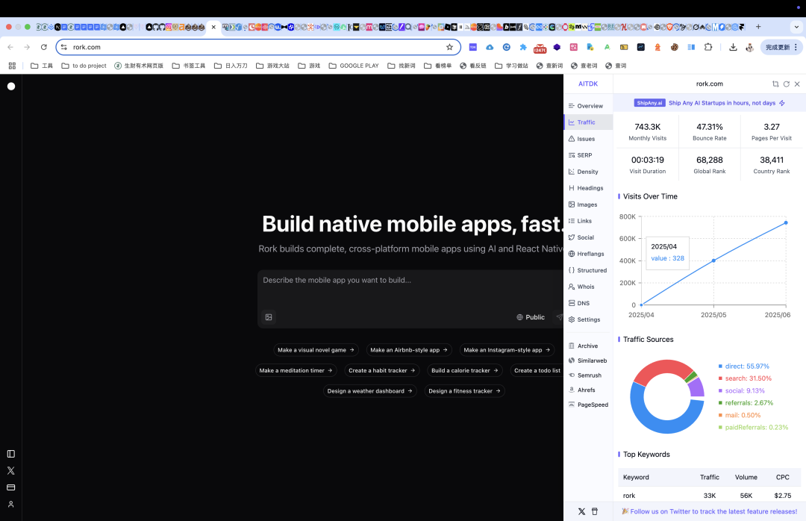Open the user profile icon in left rail
Image resolution: width=806 pixels, height=521 pixels.
[10, 505]
